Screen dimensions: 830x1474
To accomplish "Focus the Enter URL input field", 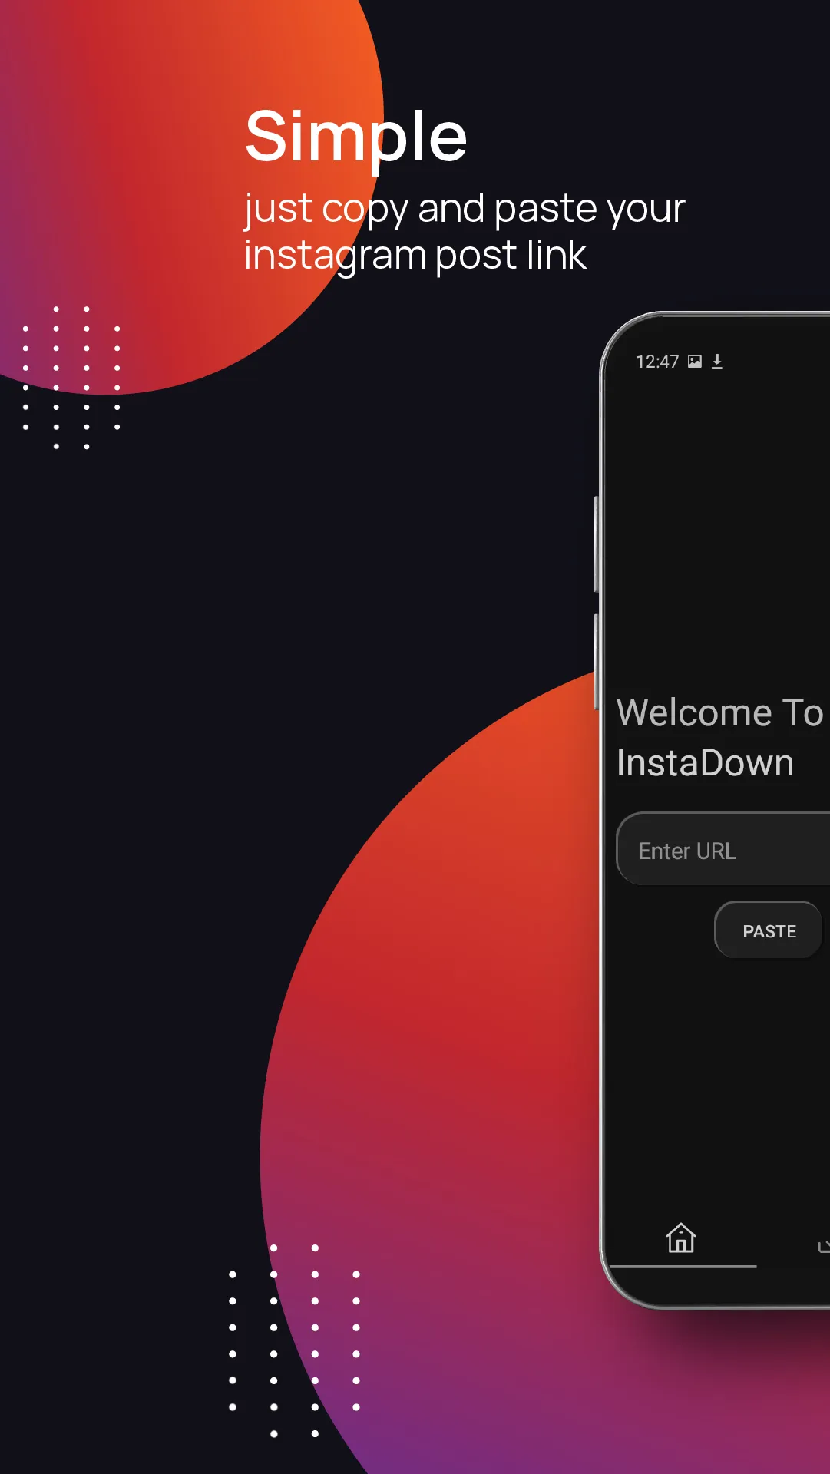I will (x=722, y=850).
